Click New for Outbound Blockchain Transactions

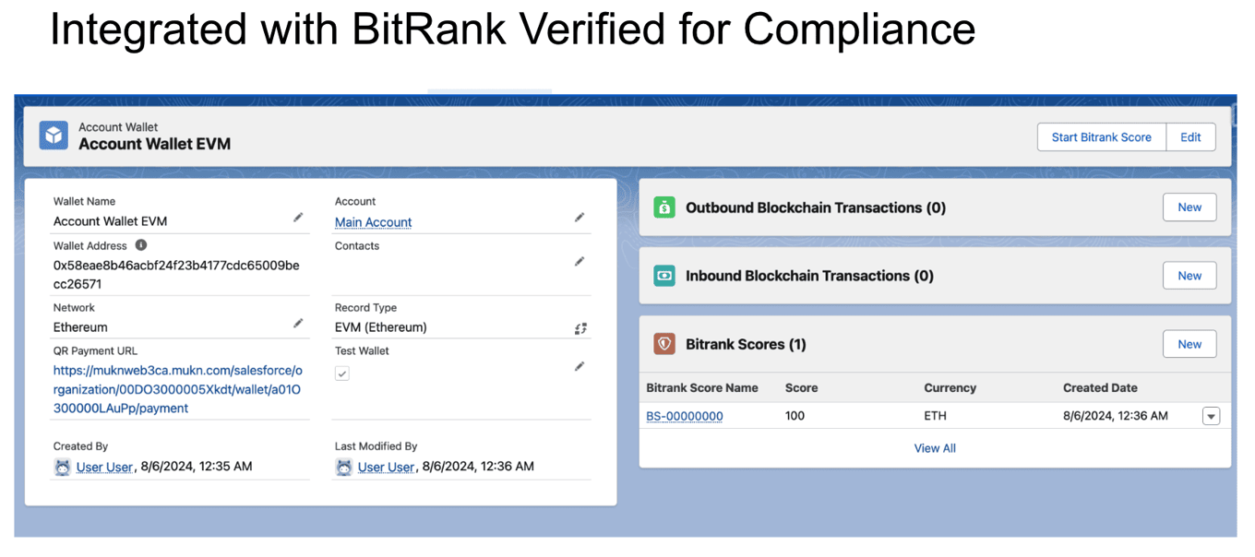coord(1189,207)
